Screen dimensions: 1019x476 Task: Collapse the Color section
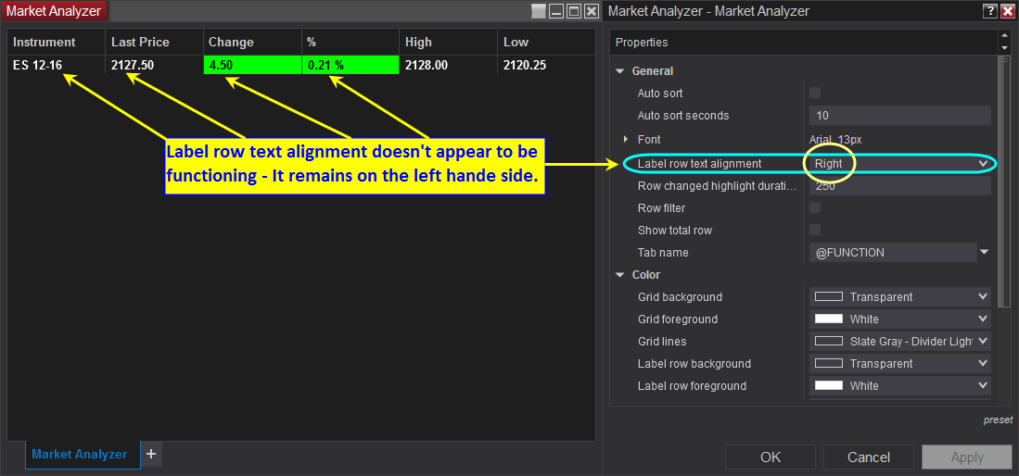(620, 275)
